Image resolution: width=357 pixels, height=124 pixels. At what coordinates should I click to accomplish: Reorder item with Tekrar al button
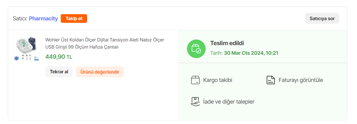point(59,72)
